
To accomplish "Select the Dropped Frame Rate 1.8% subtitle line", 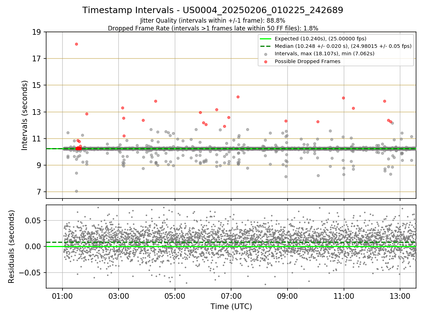I will click(x=213, y=28).
